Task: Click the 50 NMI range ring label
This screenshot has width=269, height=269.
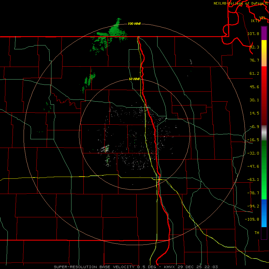Action: [x=134, y=79]
